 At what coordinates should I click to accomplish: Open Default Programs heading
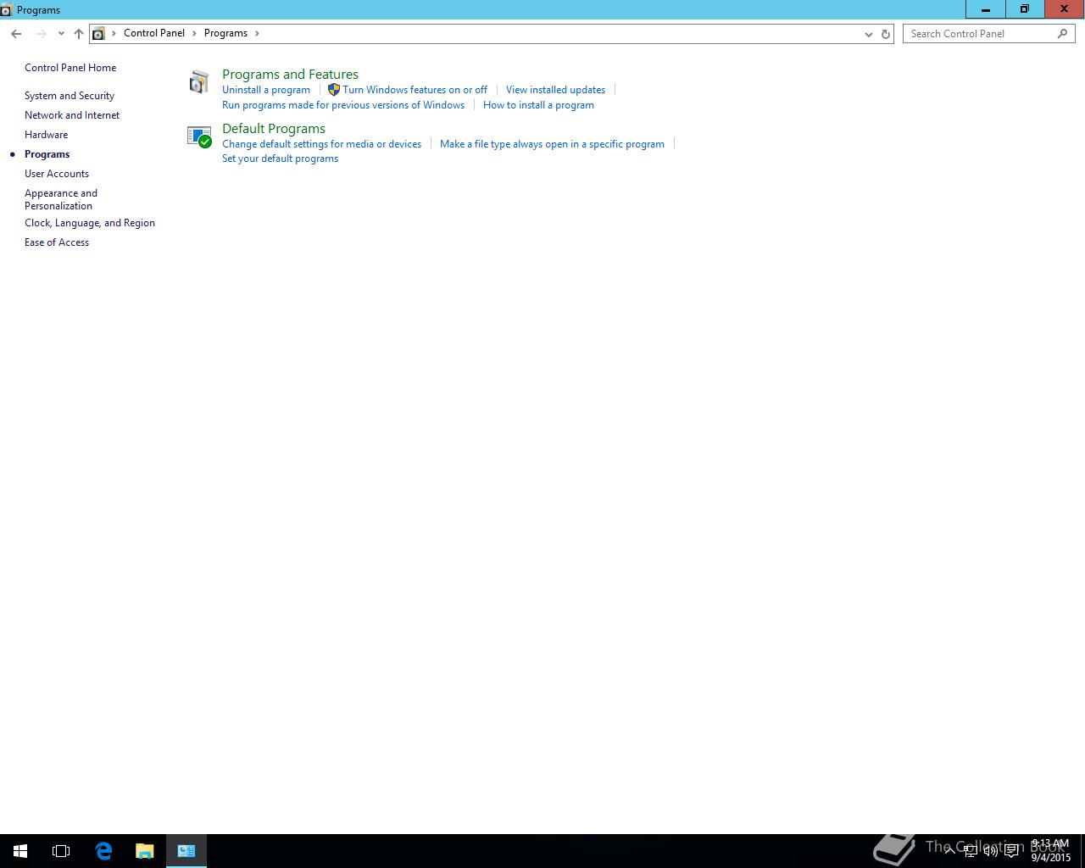274,129
